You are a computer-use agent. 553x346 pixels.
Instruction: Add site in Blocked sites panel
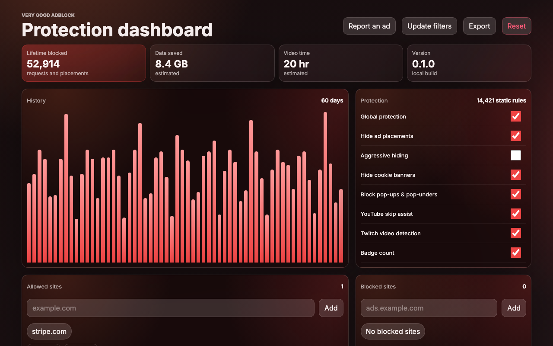514,308
